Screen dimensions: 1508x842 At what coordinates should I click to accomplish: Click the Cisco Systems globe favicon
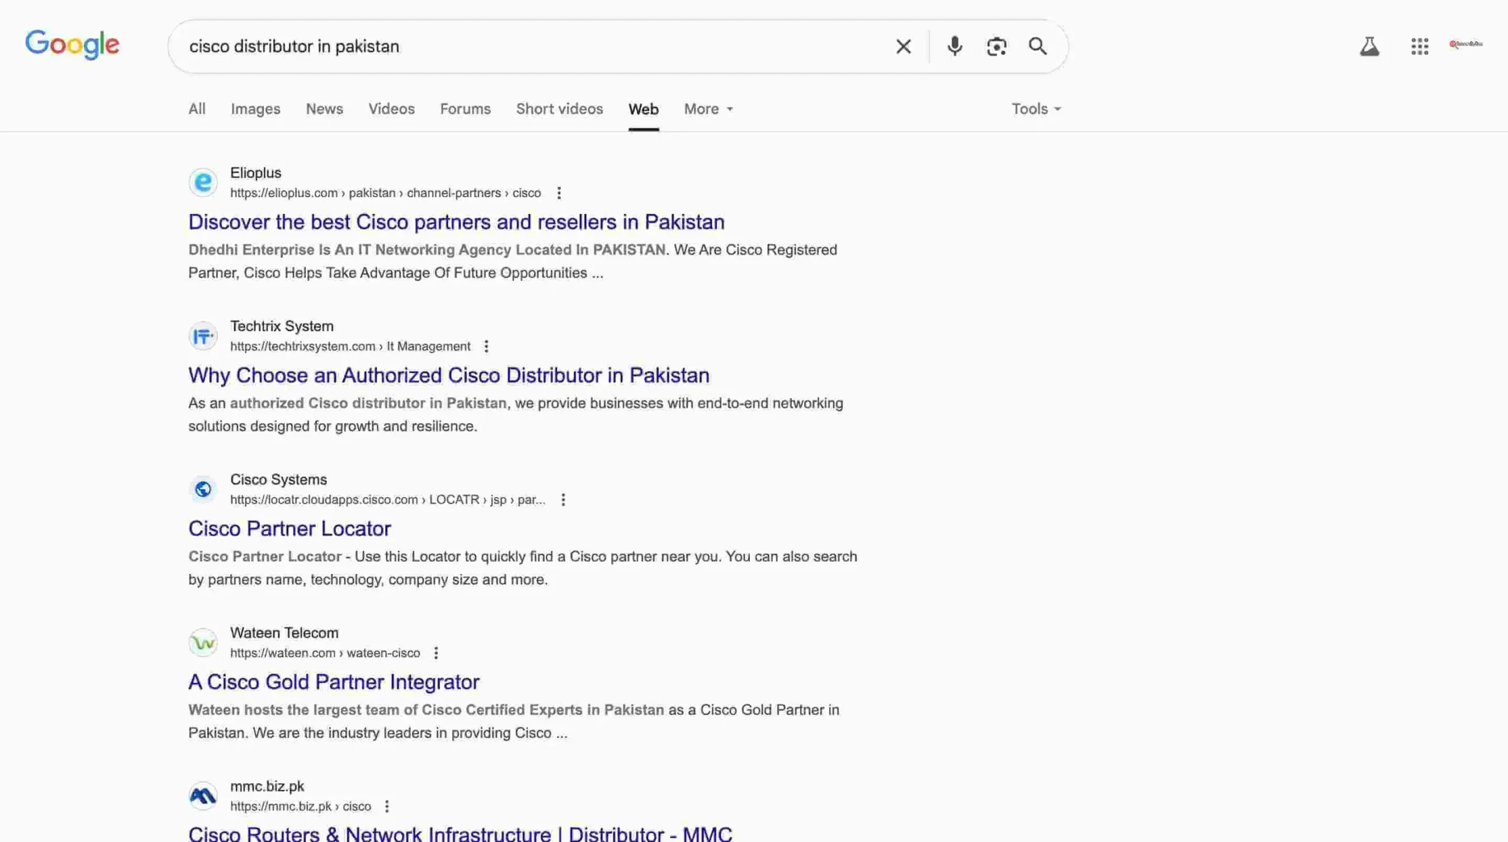tap(203, 489)
